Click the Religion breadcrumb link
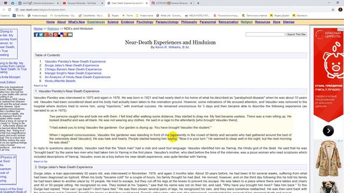Image resolution: width=344 pixels, height=193 pixels. point(53,28)
